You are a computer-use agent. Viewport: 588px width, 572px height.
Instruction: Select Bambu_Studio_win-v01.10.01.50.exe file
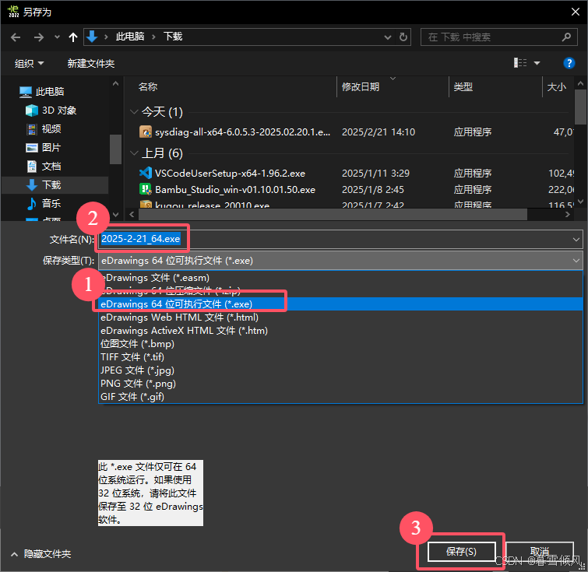[x=235, y=190]
